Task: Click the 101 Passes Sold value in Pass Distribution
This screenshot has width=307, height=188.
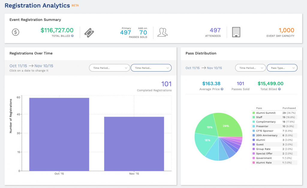Action: tap(240, 84)
